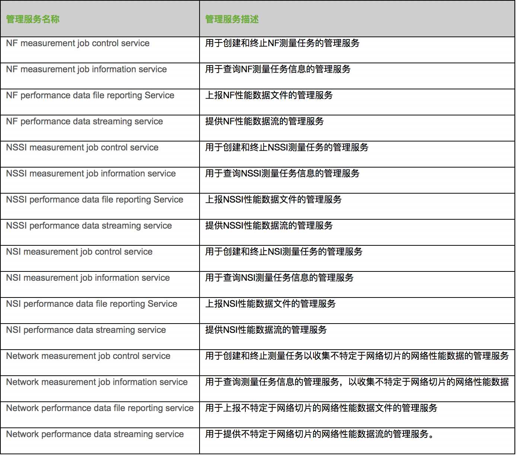Click description '上报NSSI性能数据文件的管理服务'
This screenshot has width=516, height=455.
click(273, 200)
